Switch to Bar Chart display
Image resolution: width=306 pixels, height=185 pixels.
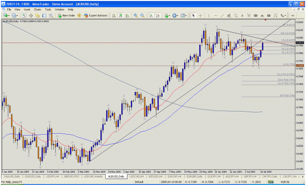114,16
